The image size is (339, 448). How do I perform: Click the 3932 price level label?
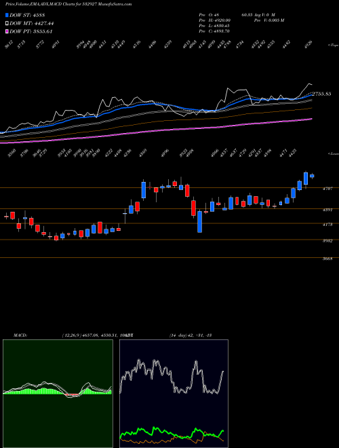coord(327,241)
